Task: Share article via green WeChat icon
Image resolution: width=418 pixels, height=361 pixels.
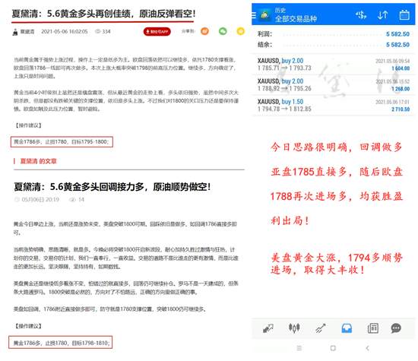Action: 223,31
